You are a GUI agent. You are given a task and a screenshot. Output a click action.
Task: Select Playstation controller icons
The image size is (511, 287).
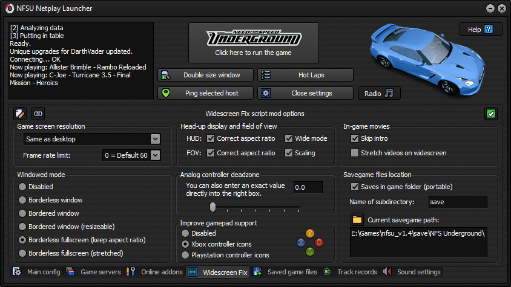click(185, 255)
